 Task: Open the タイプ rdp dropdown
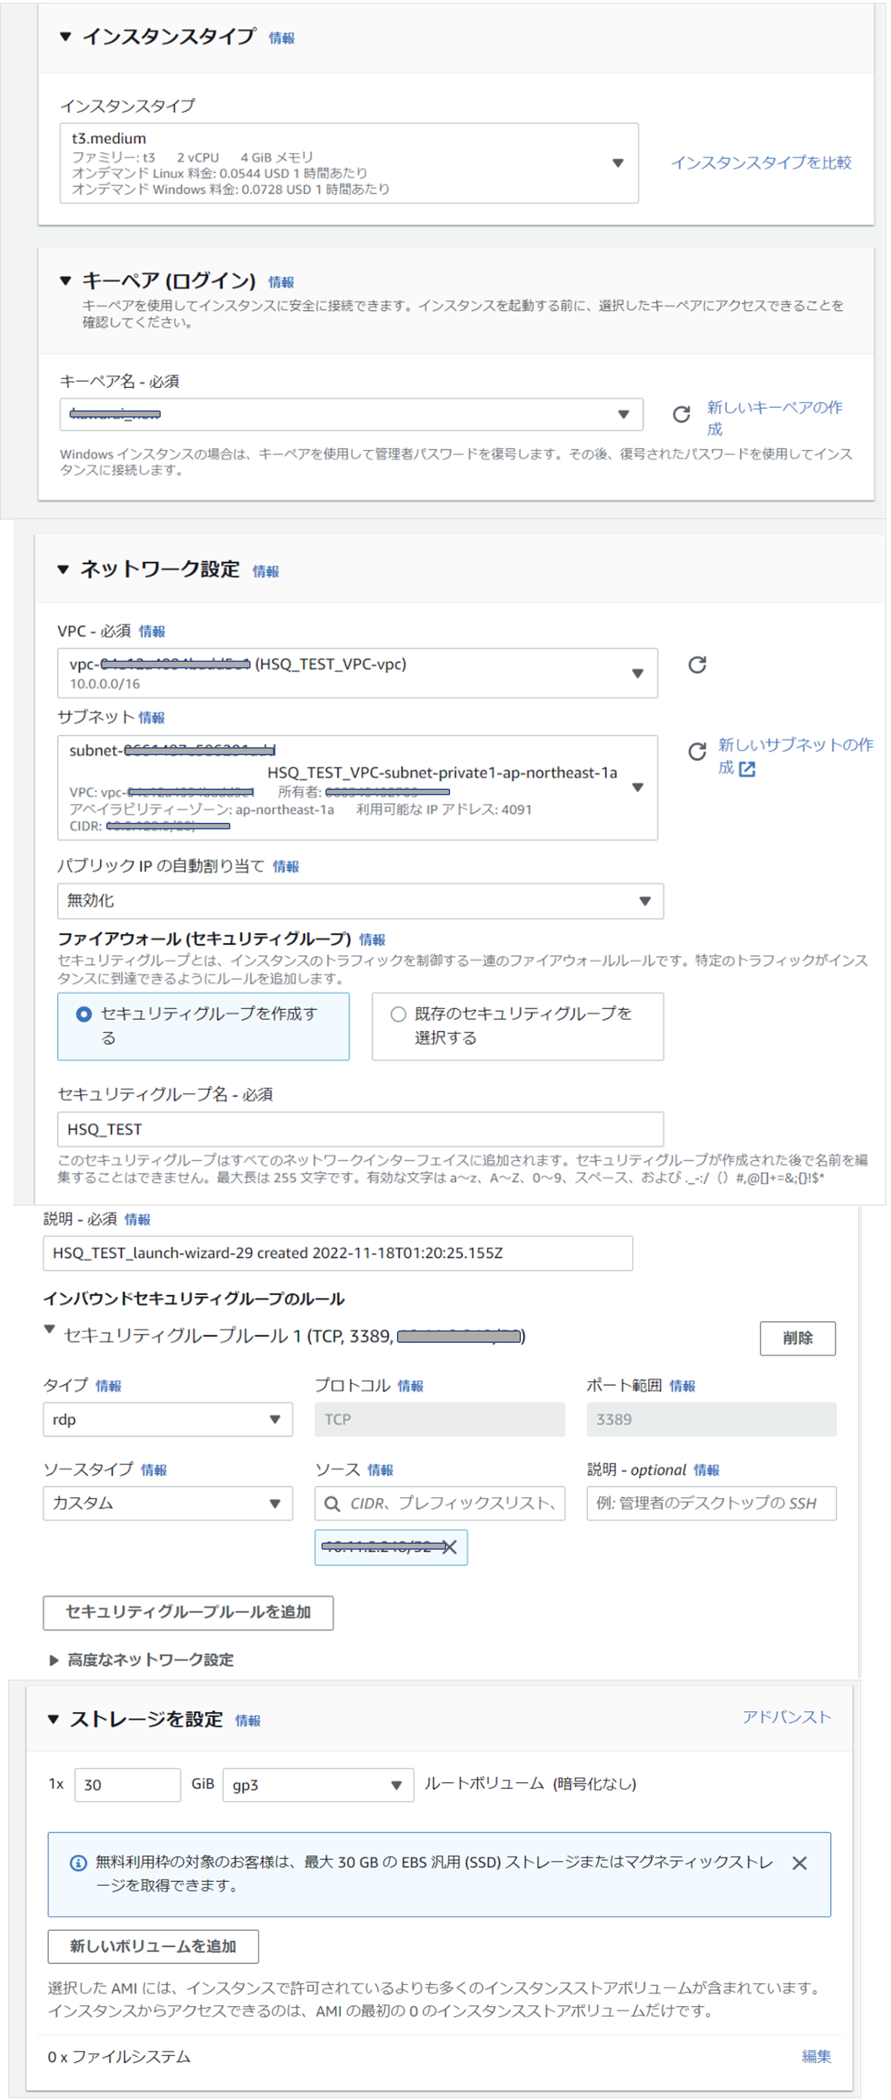pos(168,1419)
